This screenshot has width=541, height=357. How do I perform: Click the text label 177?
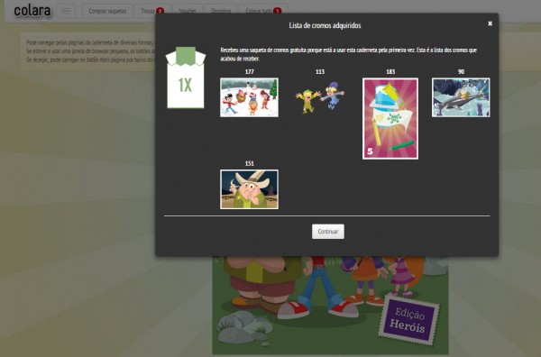coord(249,72)
